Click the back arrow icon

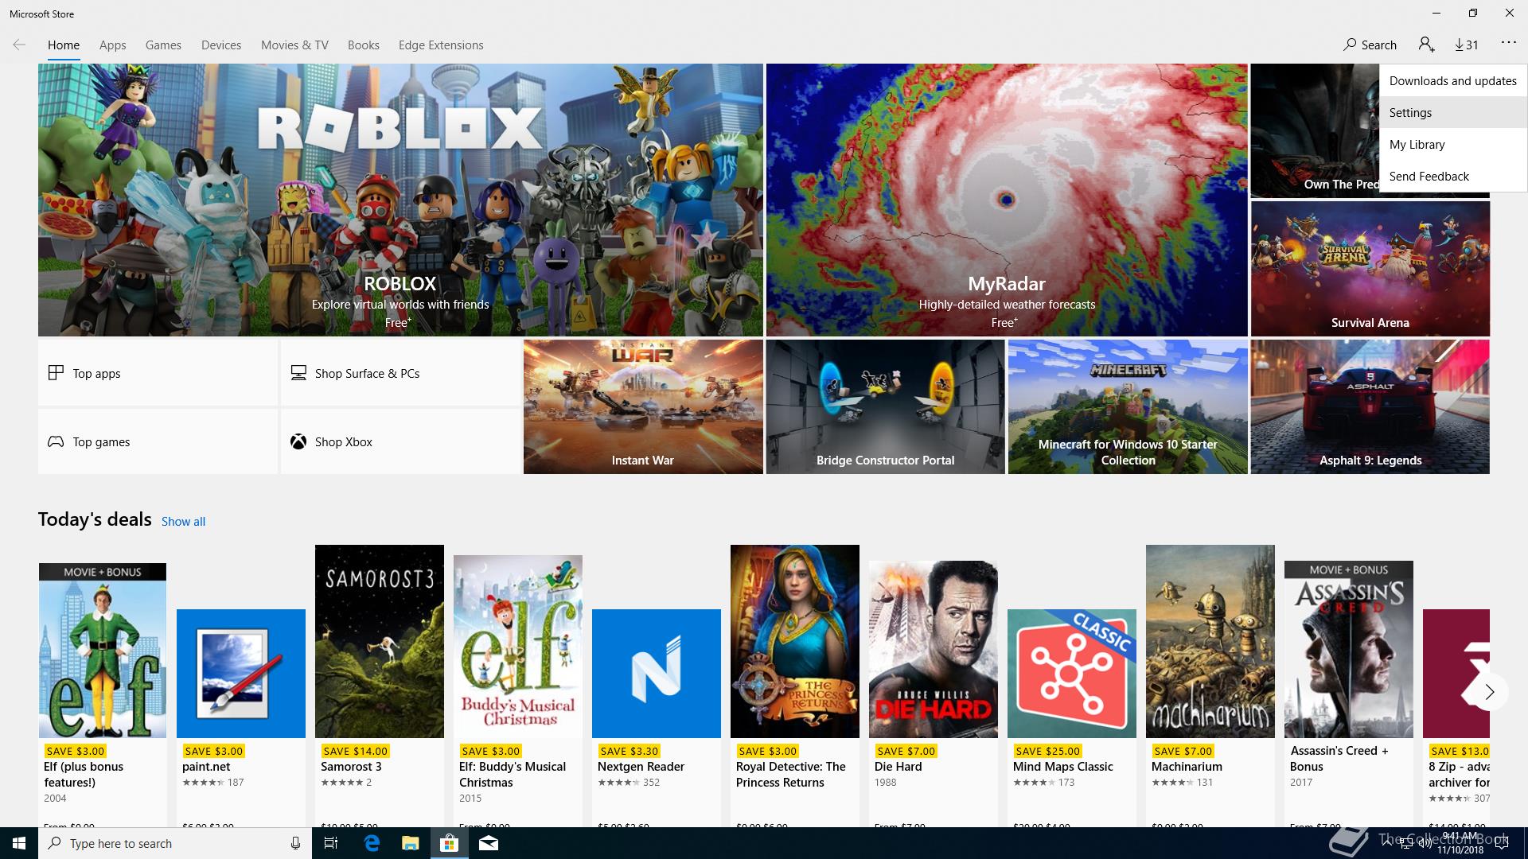[19, 45]
